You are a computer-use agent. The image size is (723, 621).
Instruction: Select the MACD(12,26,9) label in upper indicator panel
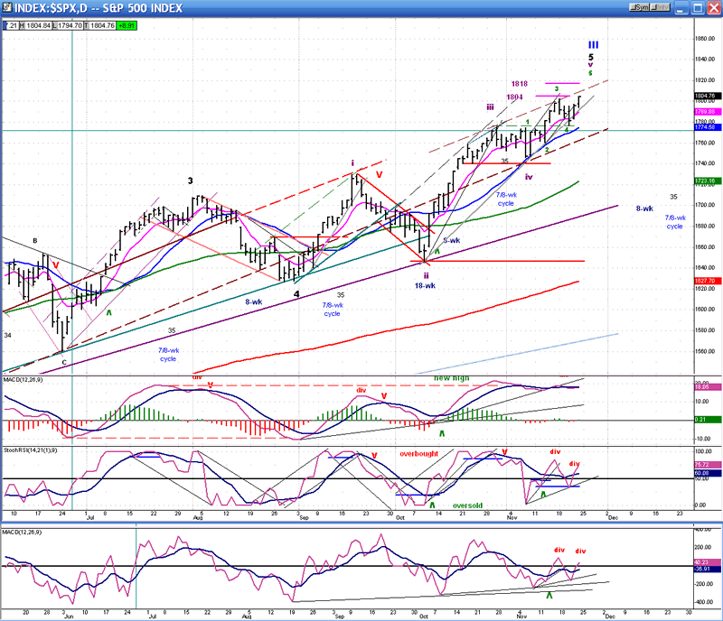(x=24, y=381)
